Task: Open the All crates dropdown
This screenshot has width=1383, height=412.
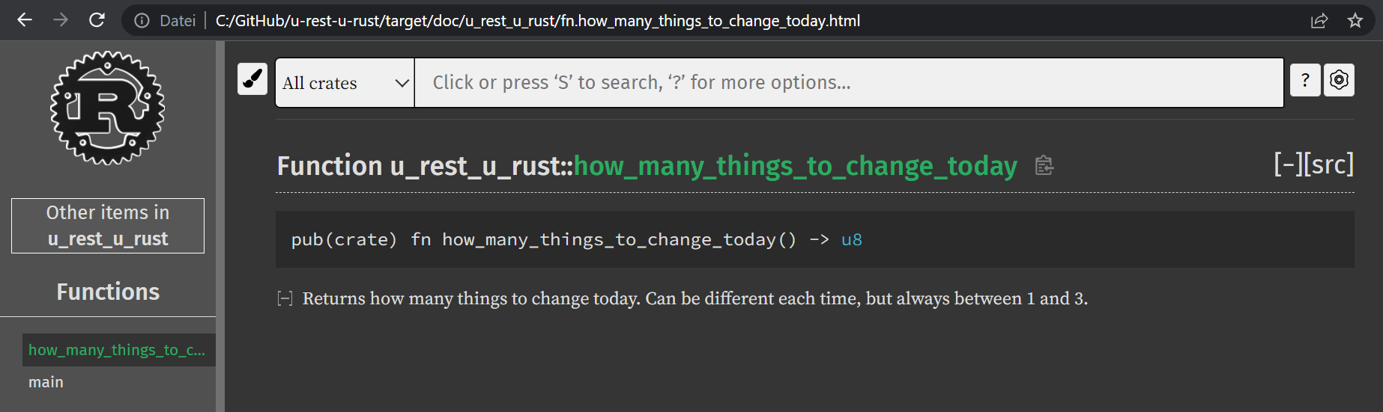Action: pyautogui.click(x=345, y=83)
